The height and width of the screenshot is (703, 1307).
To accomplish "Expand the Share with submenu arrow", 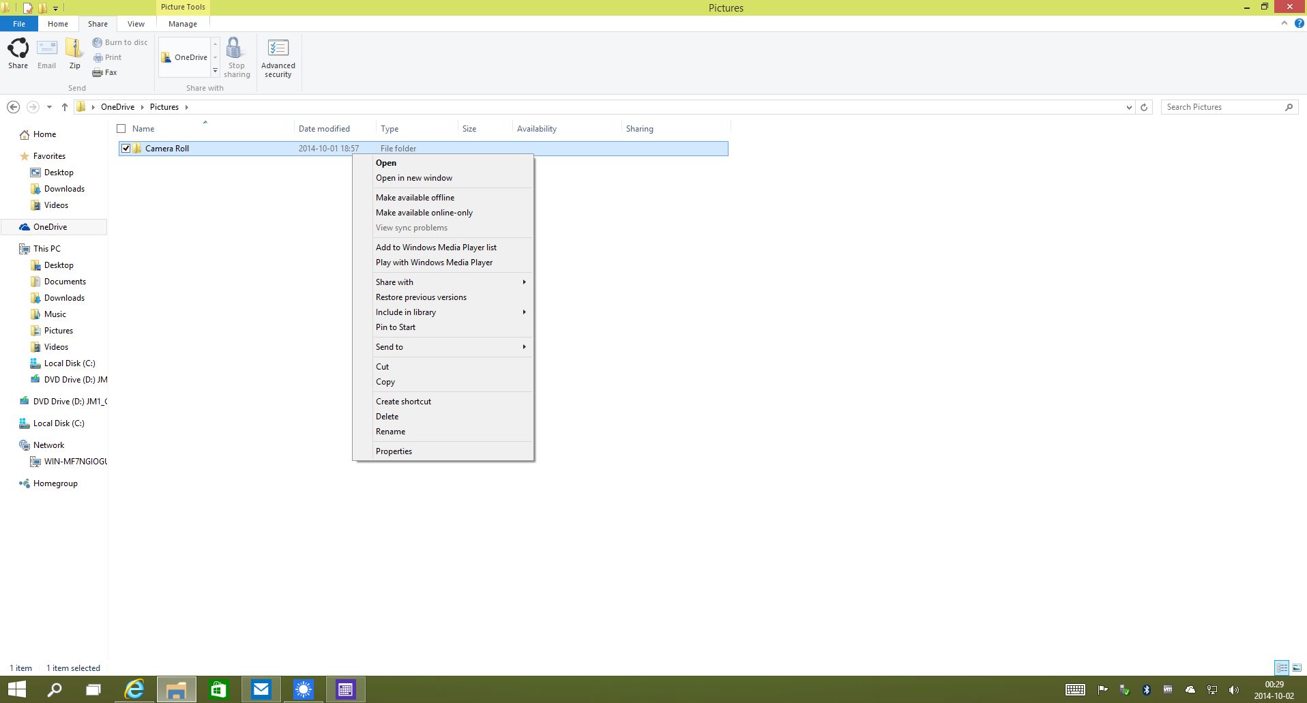I will pyautogui.click(x=524, y=282).
